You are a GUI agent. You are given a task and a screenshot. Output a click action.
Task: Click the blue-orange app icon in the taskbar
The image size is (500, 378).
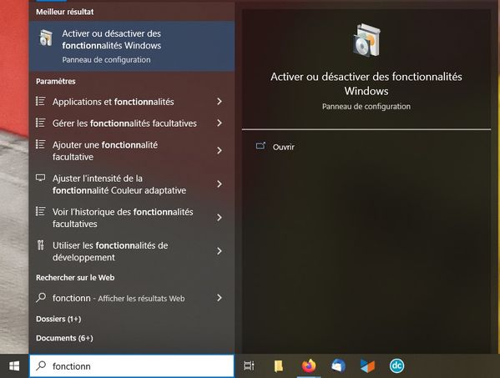click(367, 365)
